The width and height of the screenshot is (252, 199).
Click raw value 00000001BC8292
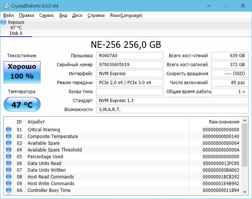[x=221, y=177]
